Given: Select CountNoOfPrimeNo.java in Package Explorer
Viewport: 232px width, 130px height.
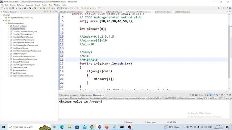Looking at the screenshot, I should pos(21,34).
